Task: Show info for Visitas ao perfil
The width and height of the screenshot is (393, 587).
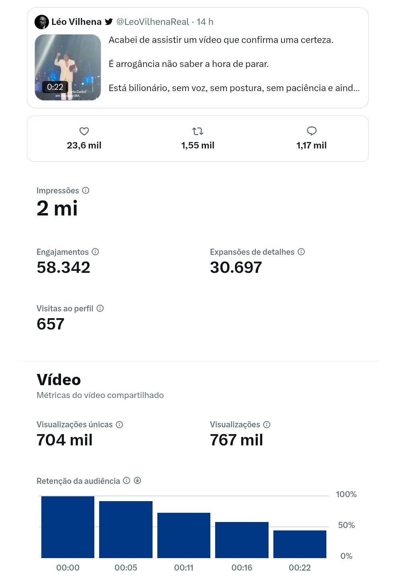Action: (100, 308)
